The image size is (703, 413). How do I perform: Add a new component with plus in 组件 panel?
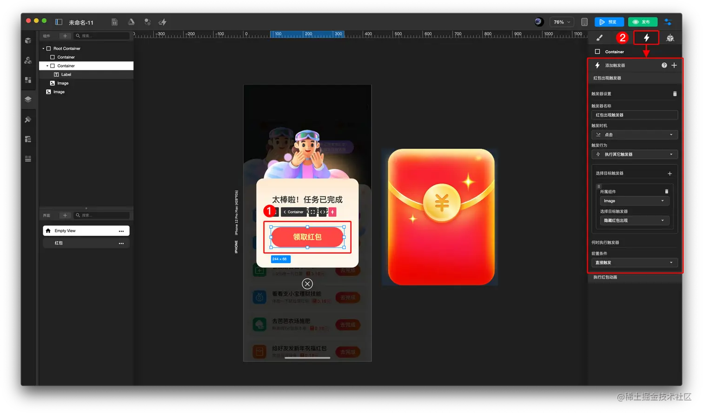[x=65, y=36]
